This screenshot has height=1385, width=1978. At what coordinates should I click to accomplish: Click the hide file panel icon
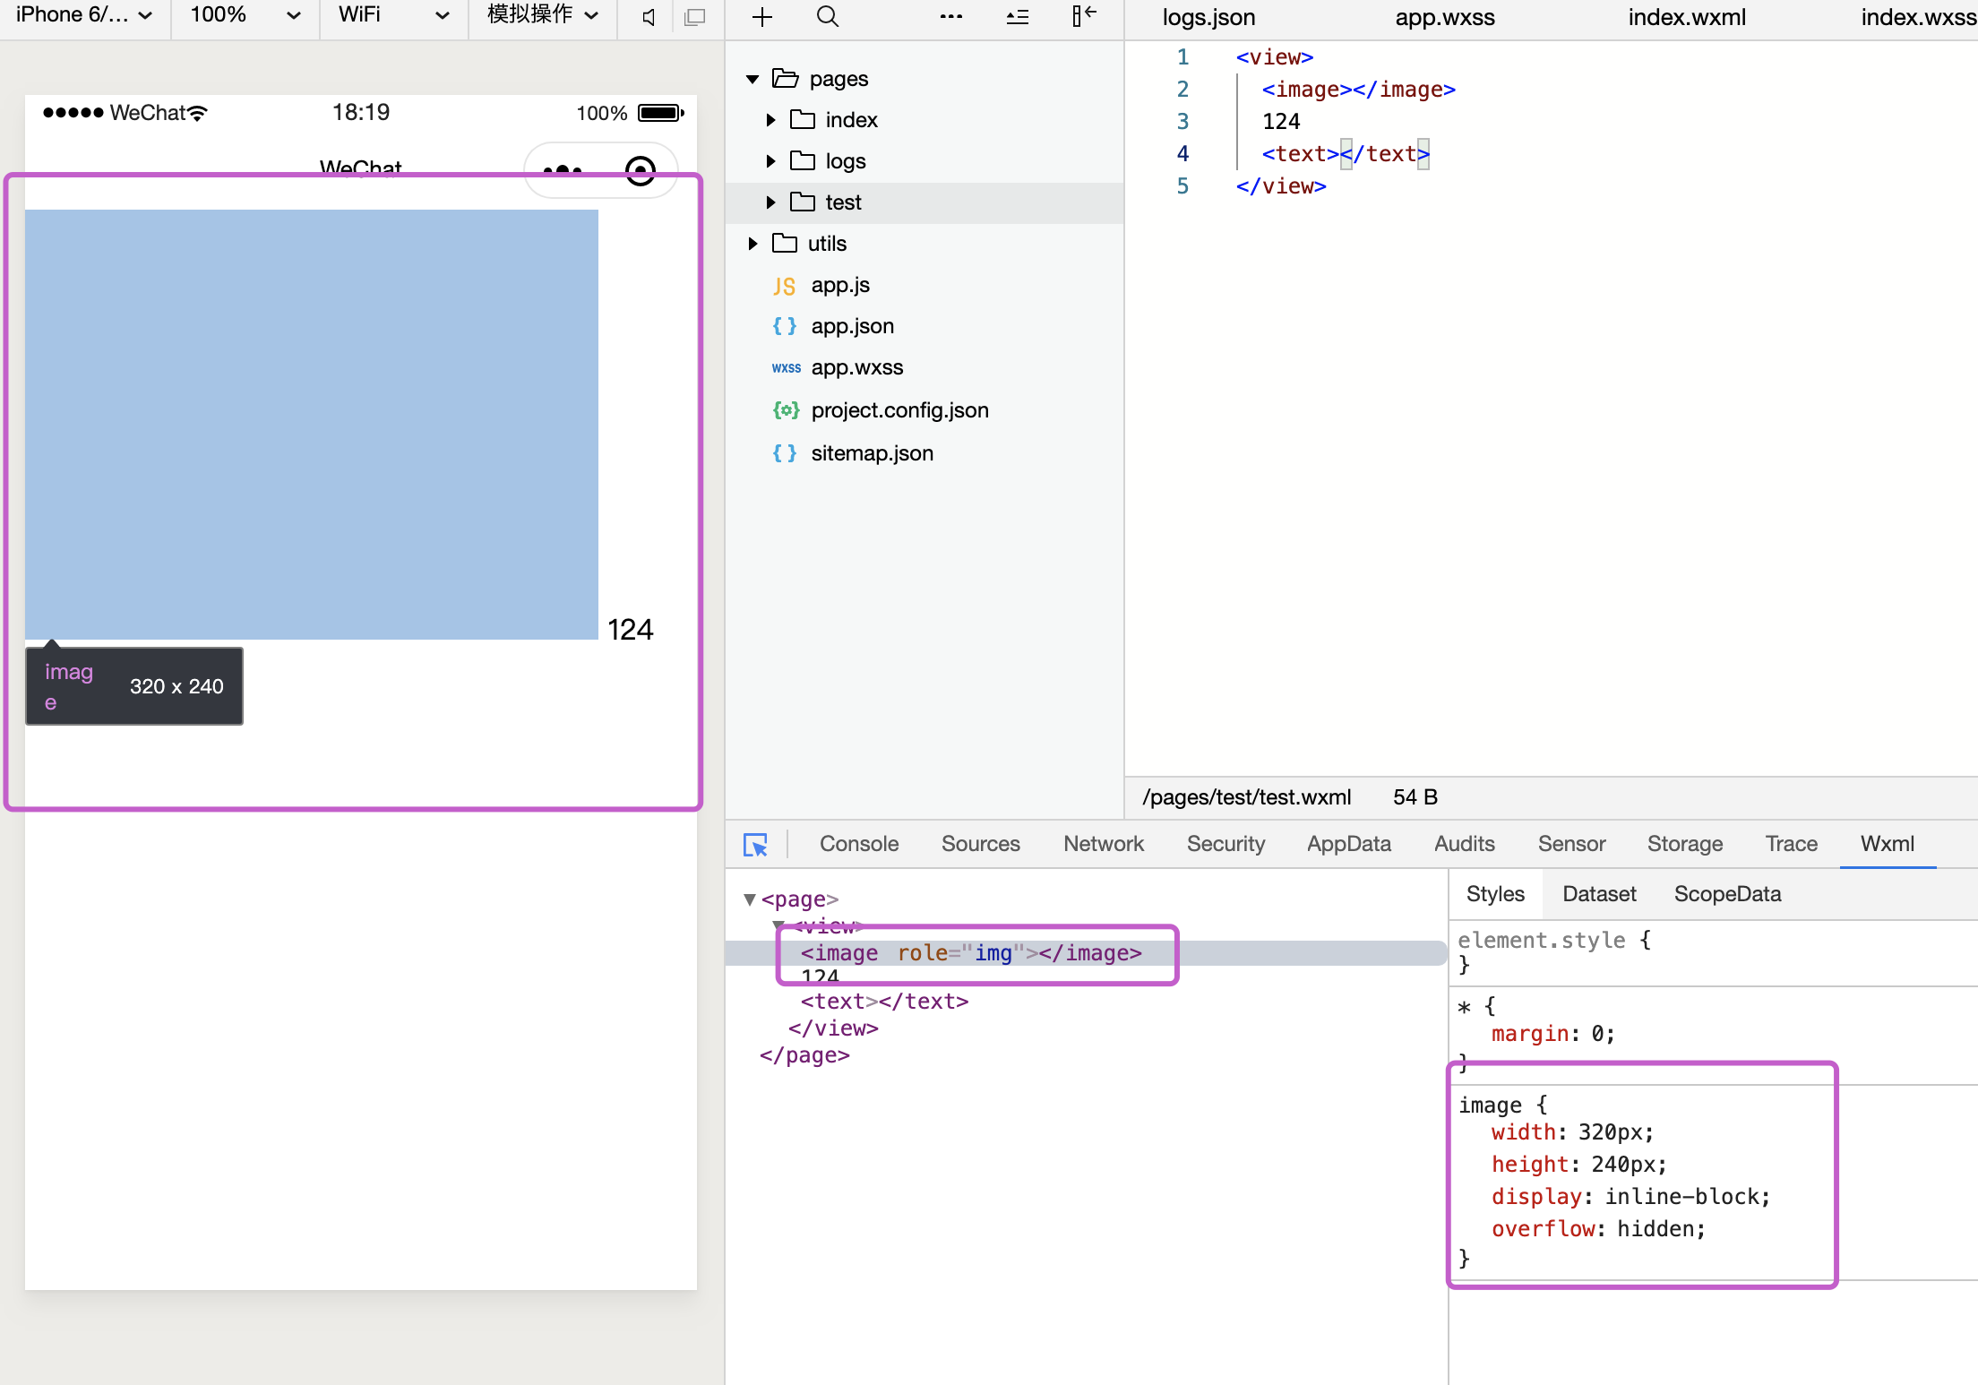click(x=1084, y=16)
